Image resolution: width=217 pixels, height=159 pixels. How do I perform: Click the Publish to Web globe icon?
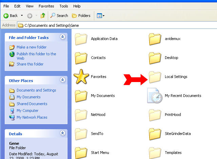(x=12, y=54)
